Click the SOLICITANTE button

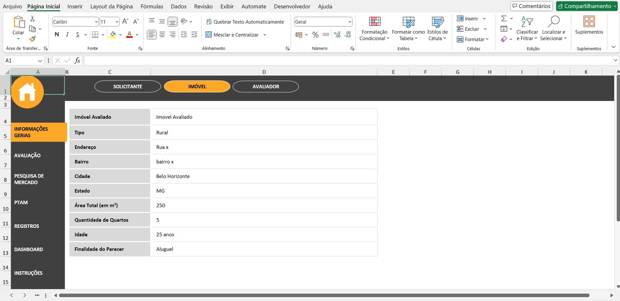[127, 87]
